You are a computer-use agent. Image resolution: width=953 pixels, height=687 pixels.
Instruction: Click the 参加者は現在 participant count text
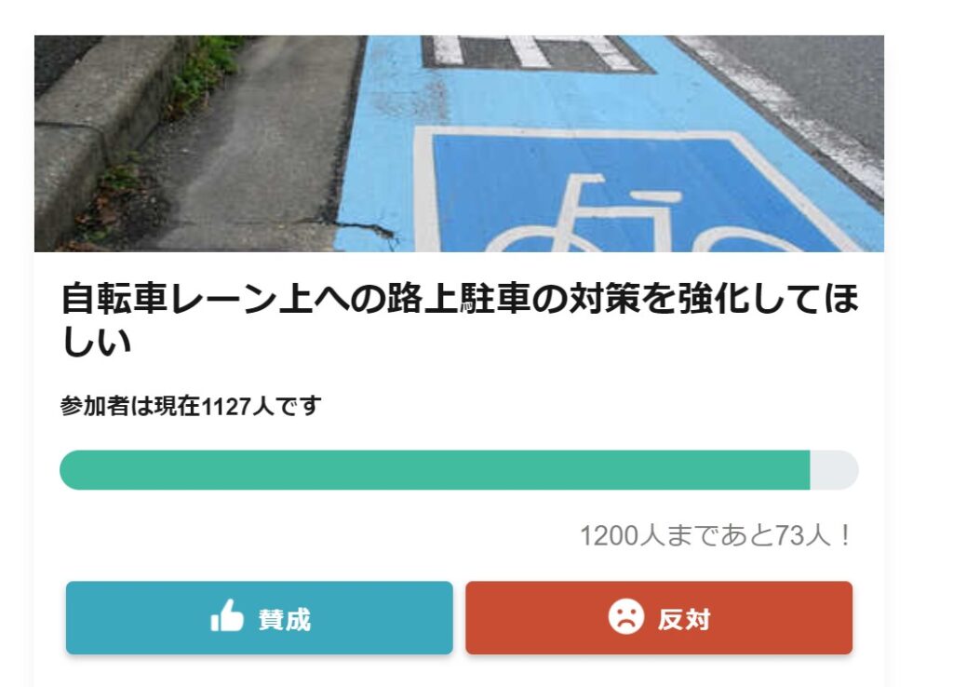(129, 407)
